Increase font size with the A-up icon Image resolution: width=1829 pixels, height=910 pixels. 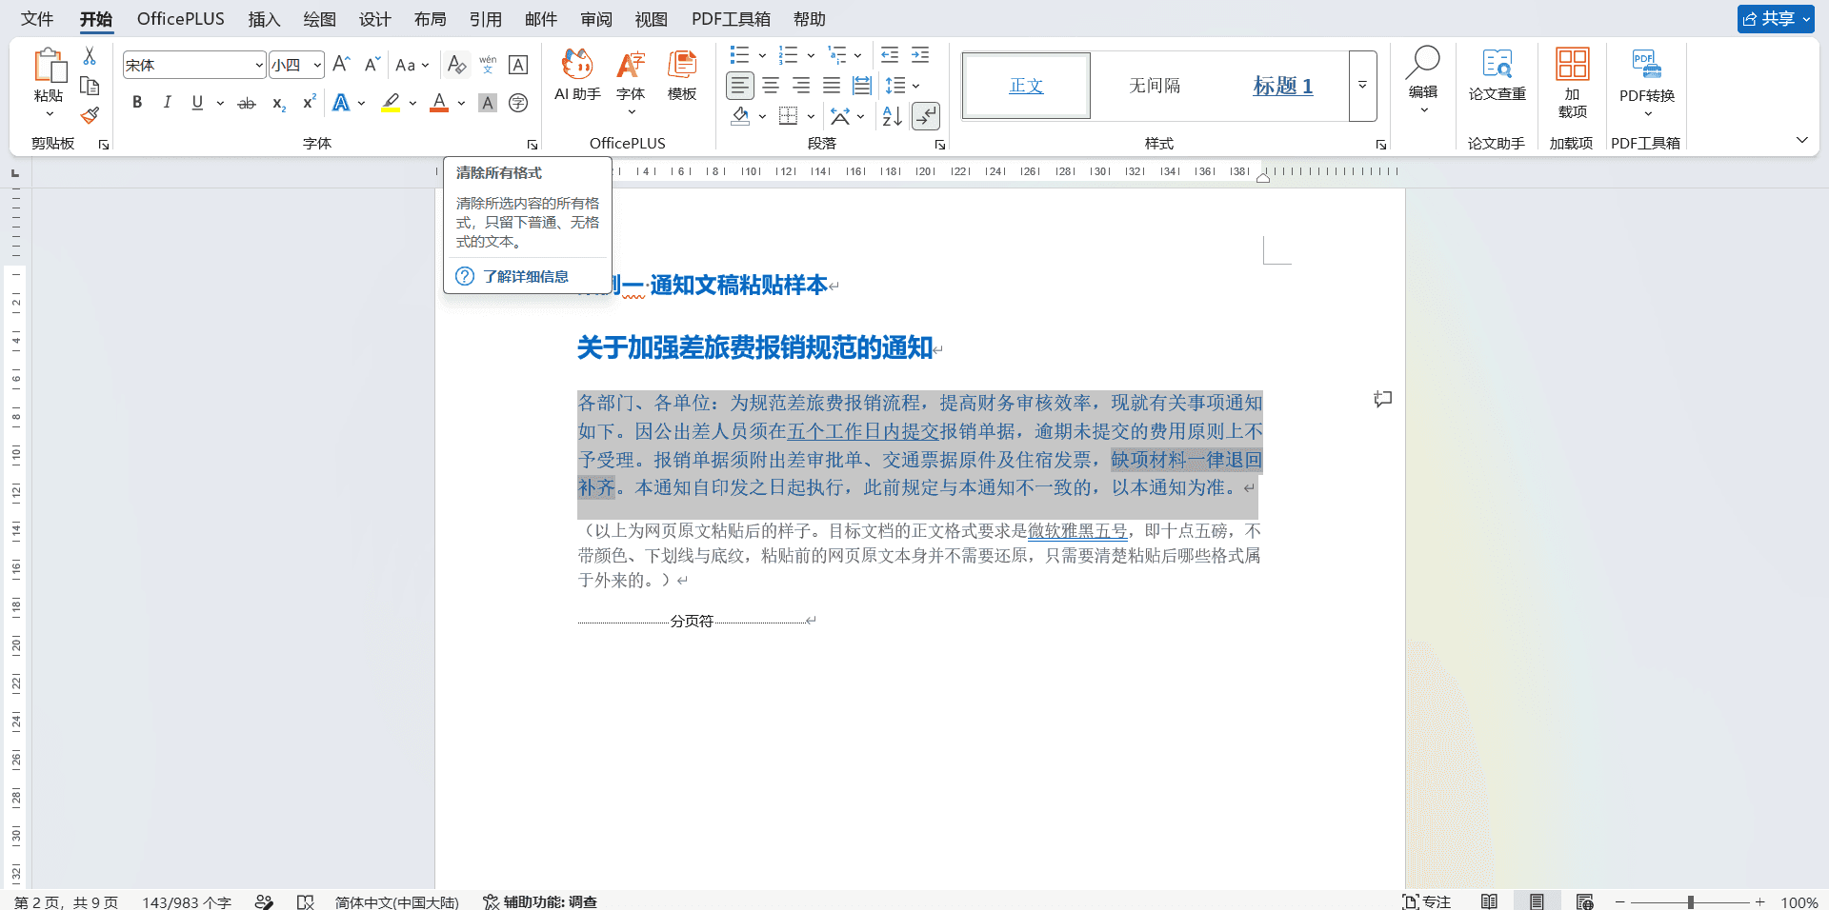(341, 65)
